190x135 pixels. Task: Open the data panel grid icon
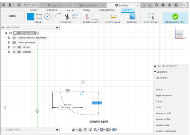click(x=4, y=5)
